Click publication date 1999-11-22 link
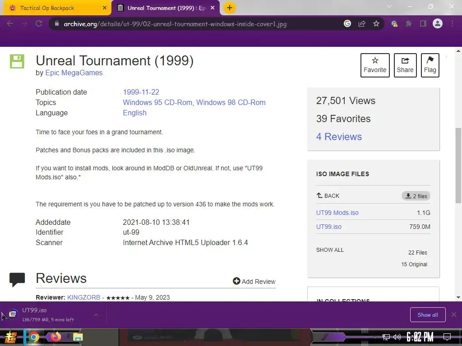462x346 pixels. pos(141,92)
